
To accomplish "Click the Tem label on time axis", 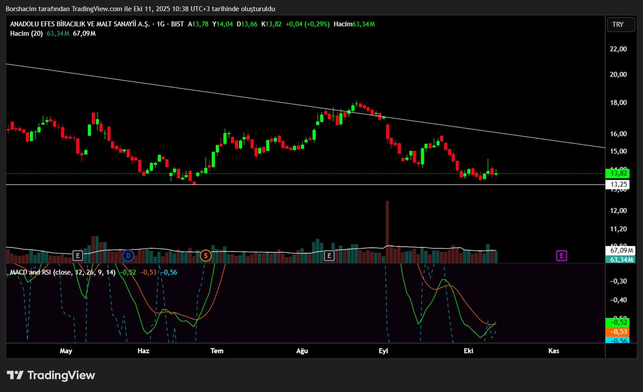I will pos(217,351).
